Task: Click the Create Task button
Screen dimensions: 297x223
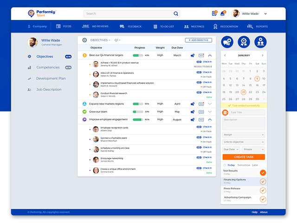Action: click(244, 157)
